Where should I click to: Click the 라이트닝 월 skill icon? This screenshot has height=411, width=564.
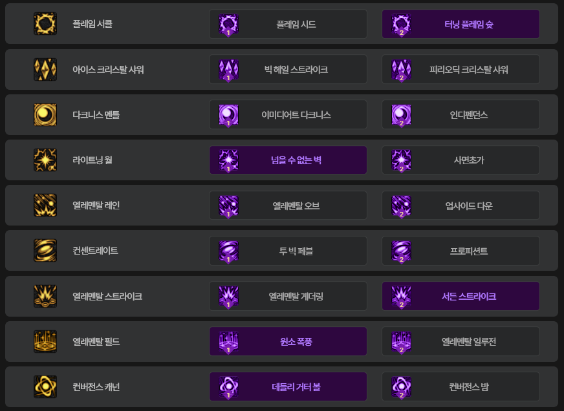pos(45,160)
